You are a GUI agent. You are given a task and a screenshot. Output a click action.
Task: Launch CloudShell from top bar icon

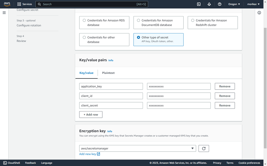(199, 4)
